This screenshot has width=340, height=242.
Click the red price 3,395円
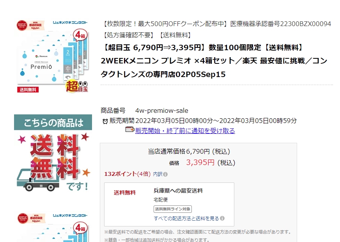[x=200, y=162]
